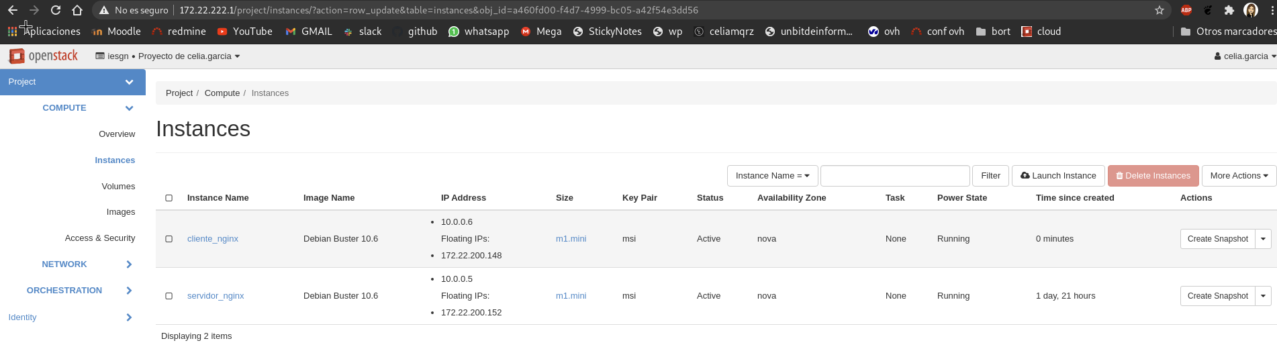Expand the More Actions dropdown

tap(1239, 176)
